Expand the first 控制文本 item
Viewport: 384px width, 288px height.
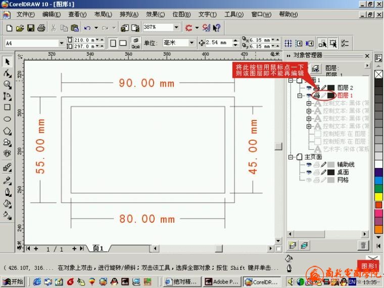click(x=309, y=103)
